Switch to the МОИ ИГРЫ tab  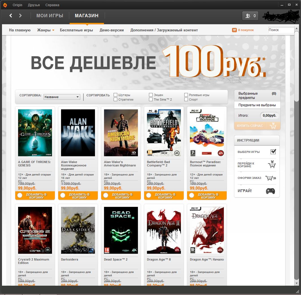point(50,16)
